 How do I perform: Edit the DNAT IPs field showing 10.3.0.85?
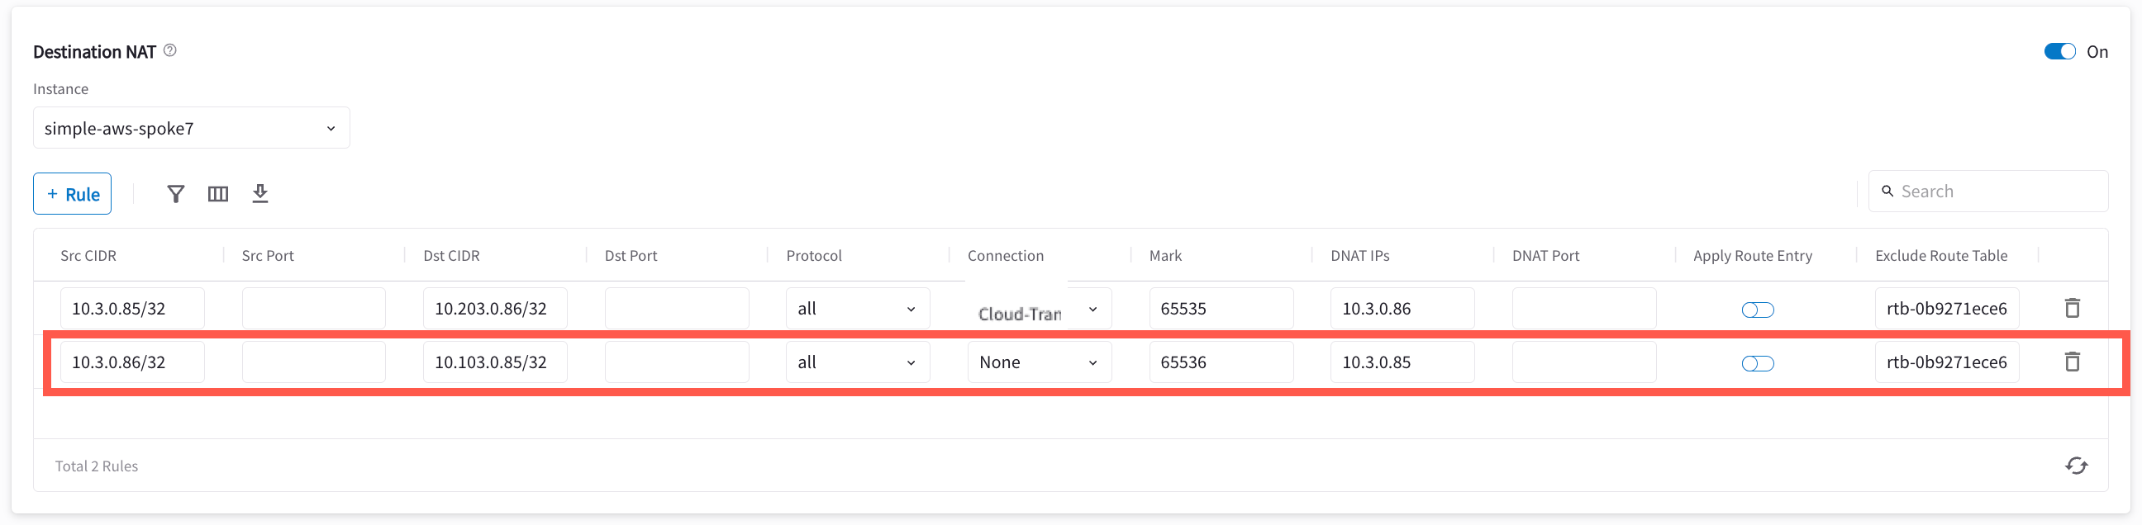(1402, 362)
